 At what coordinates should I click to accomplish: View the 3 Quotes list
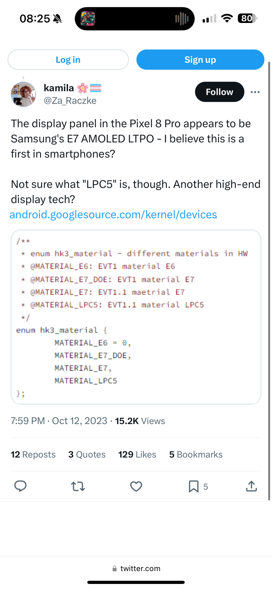(x=87, y=454)
